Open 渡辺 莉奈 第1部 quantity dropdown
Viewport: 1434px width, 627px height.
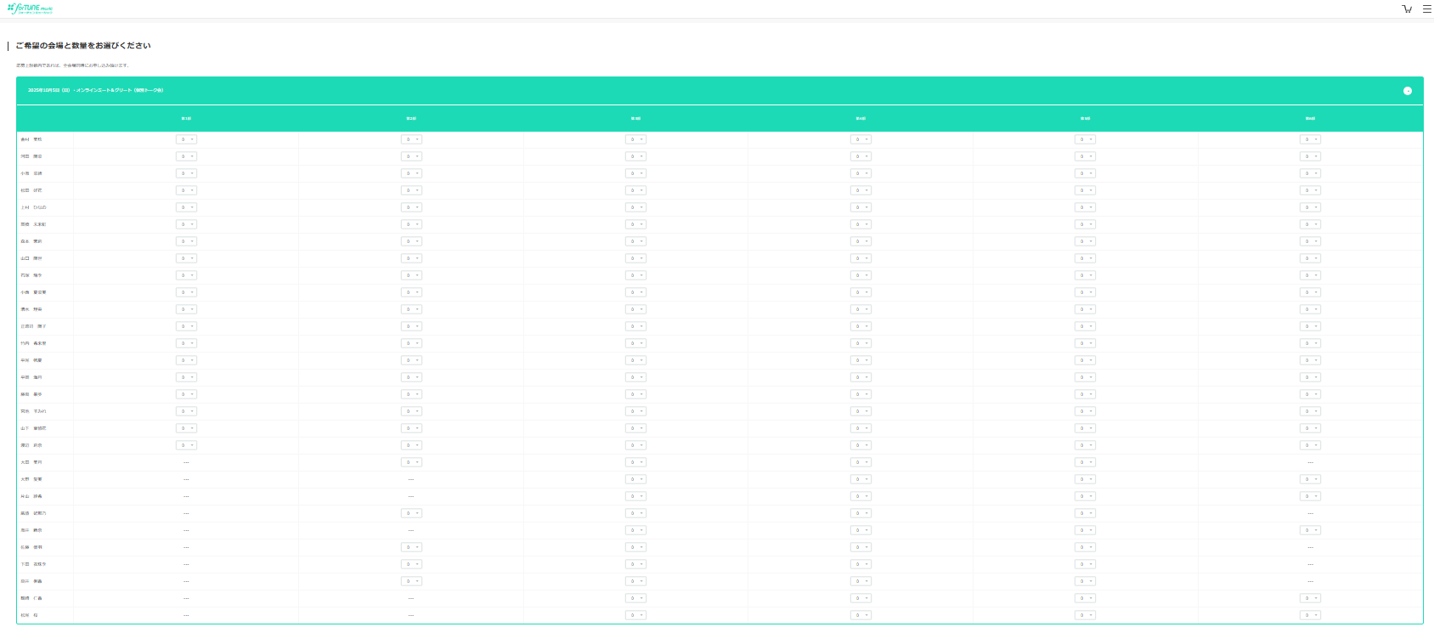coord(186,445)
